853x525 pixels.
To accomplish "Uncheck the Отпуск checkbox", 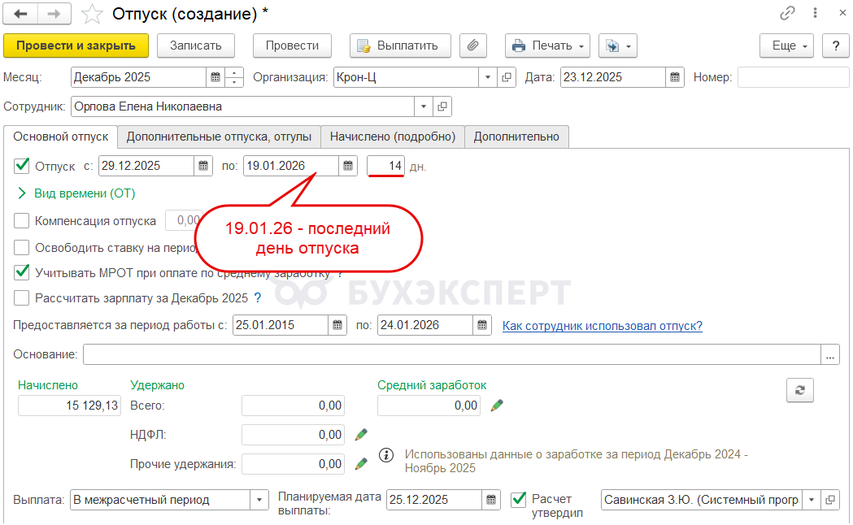I will pos(22,166).
